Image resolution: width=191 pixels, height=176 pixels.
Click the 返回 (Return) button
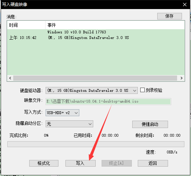153,163
